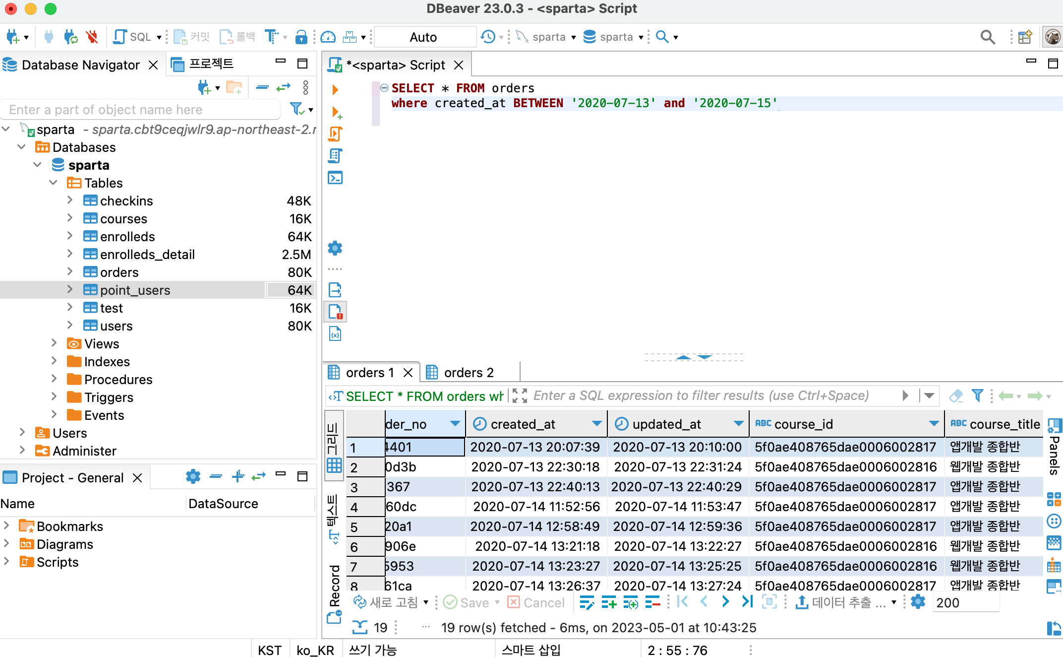Screen dimensions: 1063x657
Task: Select the enrolleds_detail table
Action: coord(147,254)
